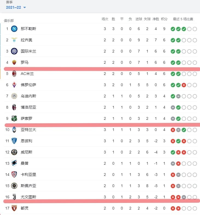Click Fiorentina's red loss result icon
The width and height of the screenshot is (200, 215).
(184, 85)
